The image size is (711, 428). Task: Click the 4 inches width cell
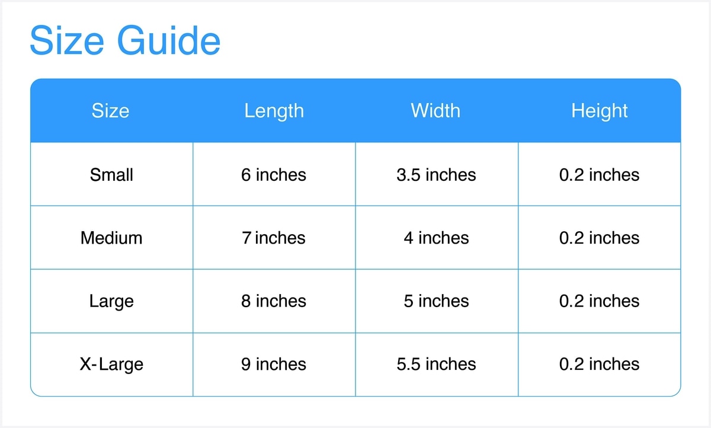(436, 238)
